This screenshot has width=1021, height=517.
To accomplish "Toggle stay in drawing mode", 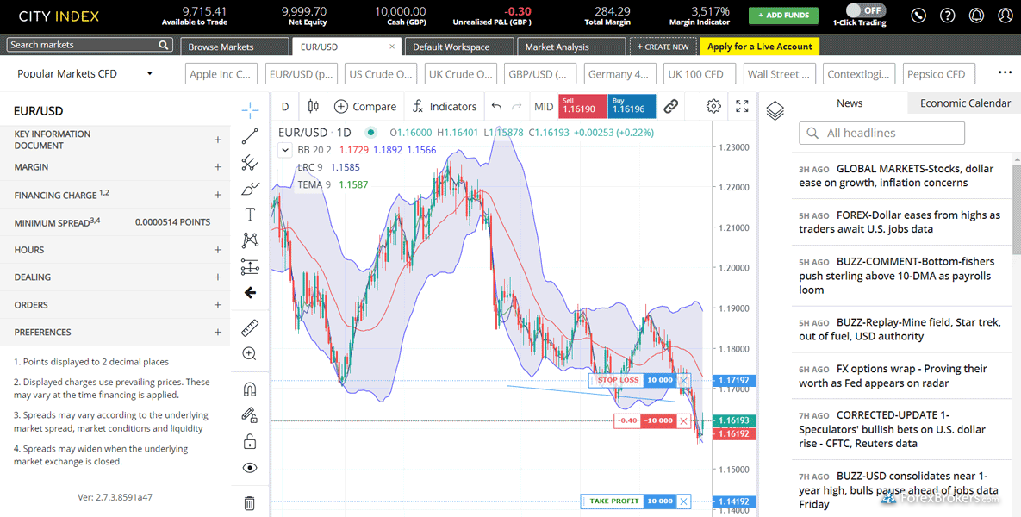I will point(249,414).
